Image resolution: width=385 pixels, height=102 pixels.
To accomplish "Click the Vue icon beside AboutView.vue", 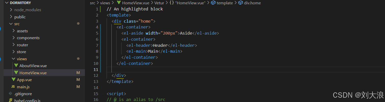I will [16, 66].
